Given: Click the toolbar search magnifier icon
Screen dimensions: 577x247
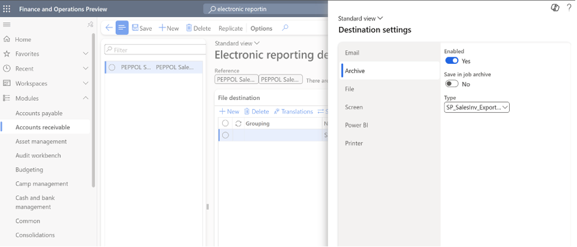Looking at the screenshot, I should point(285,28).
